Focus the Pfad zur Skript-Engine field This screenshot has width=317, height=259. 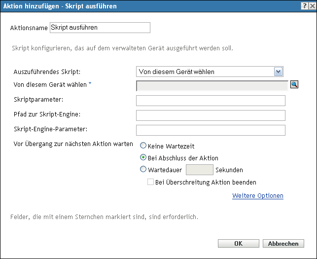[x=211, y=115]
